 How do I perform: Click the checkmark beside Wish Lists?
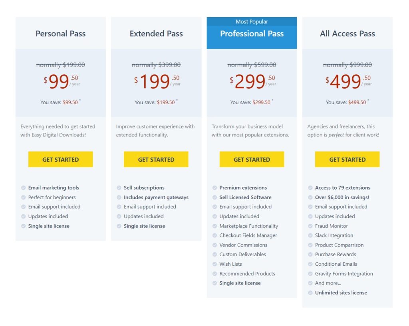[214, 264]
